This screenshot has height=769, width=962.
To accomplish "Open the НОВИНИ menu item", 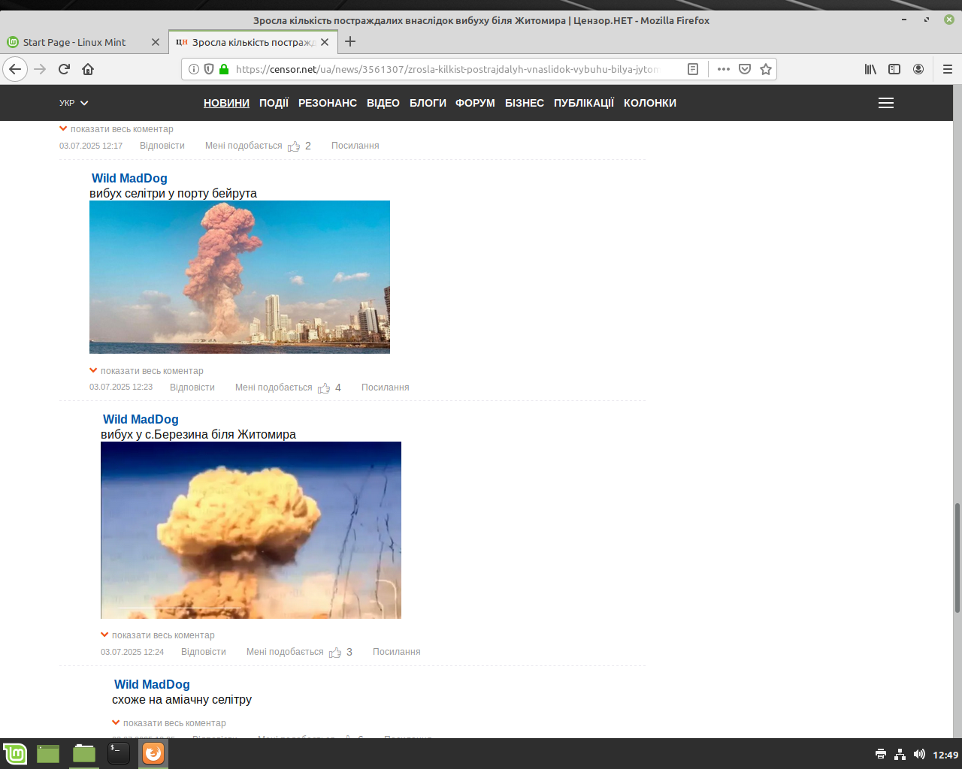I will [226, 103].
